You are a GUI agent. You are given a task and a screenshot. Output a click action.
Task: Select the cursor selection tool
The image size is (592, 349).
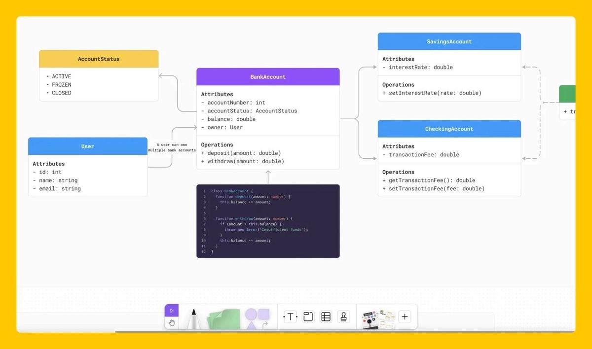(x=171, y=310)
